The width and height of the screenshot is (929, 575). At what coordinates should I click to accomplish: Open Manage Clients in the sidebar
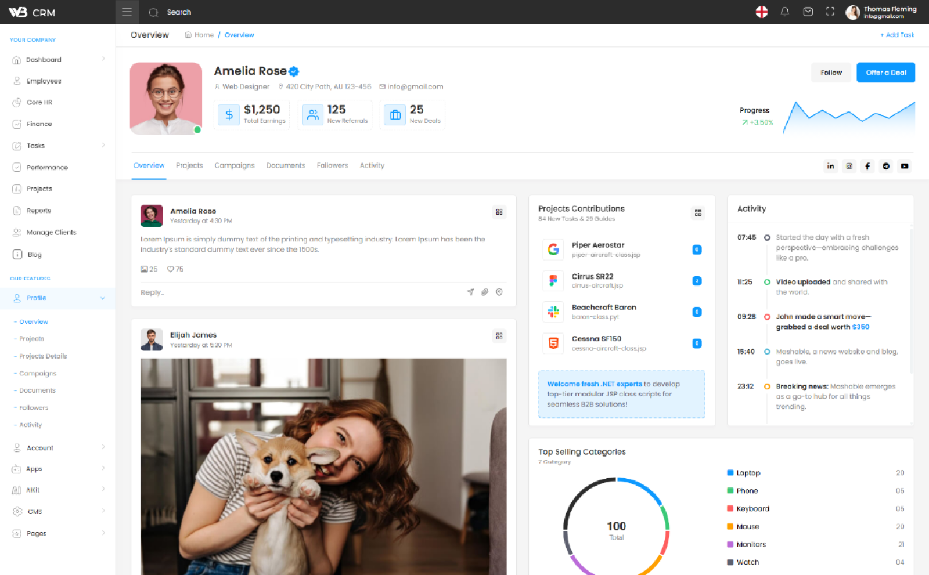pos(57,233)
